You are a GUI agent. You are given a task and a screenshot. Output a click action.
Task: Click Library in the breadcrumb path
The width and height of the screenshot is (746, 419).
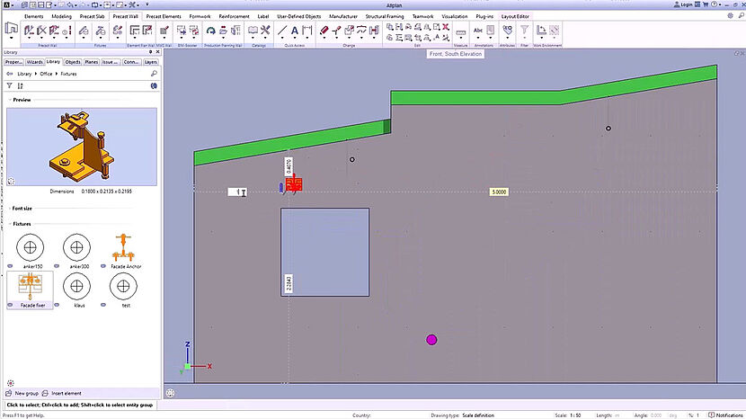[x=24, y=74]
